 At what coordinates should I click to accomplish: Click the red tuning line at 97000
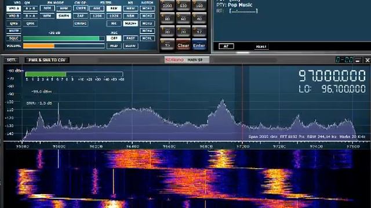[x=242, y=103]
